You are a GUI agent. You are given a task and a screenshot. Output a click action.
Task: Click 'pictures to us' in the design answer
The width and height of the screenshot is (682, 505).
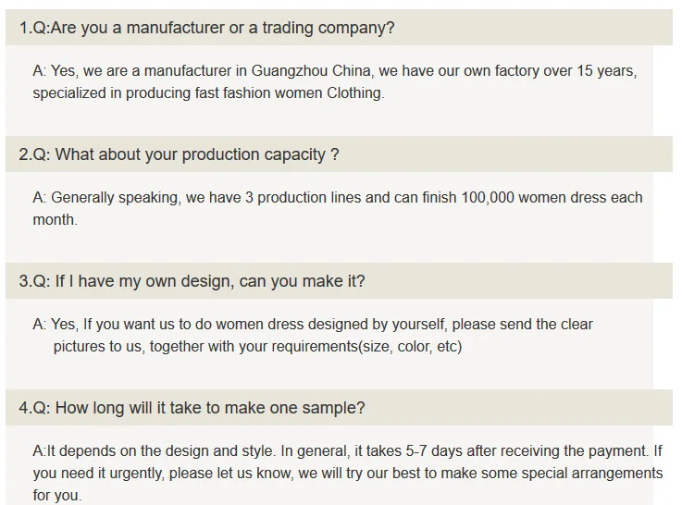(97, 347)
